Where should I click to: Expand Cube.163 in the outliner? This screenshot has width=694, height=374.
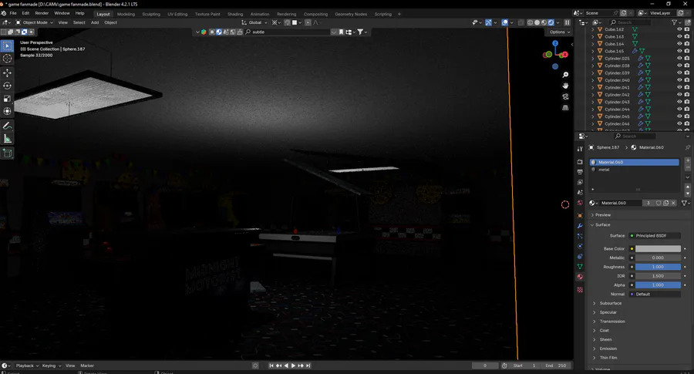tap(593, 37)
